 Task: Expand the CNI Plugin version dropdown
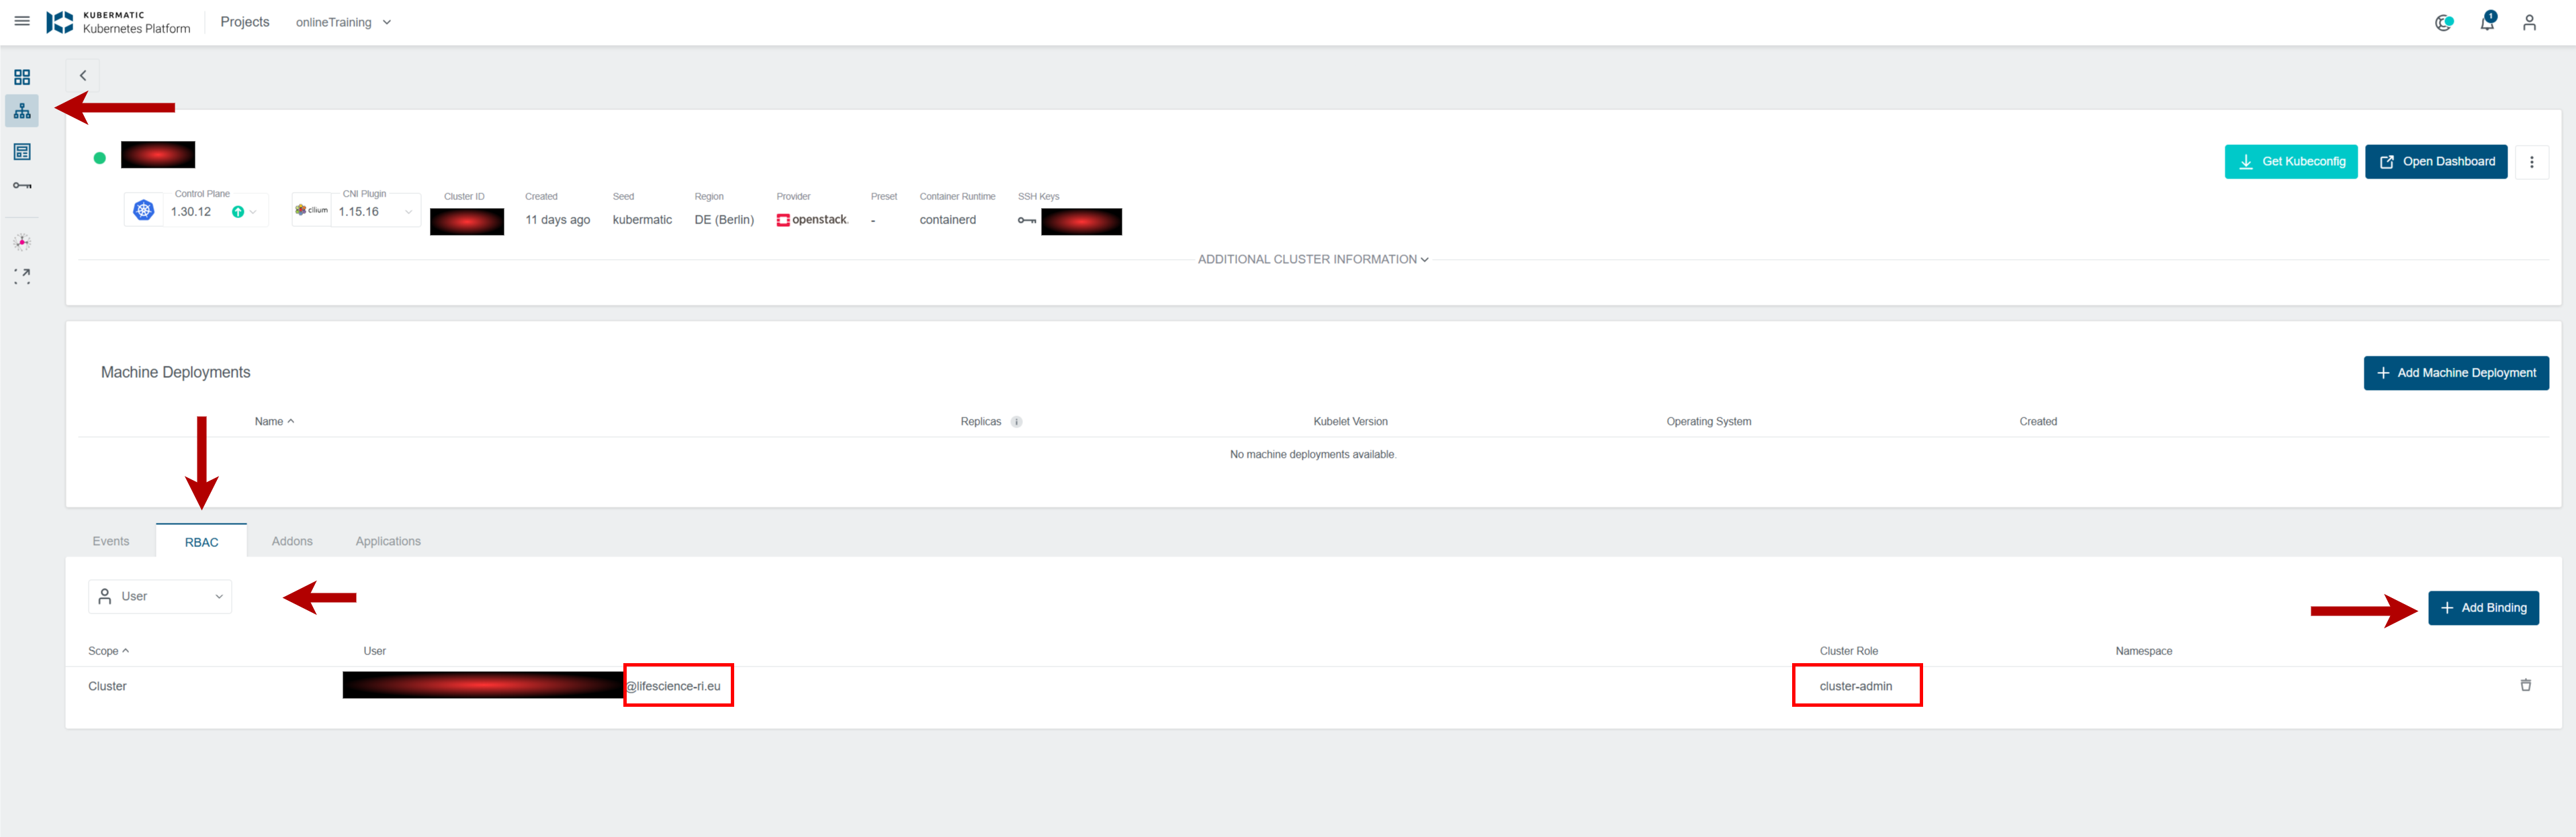408,211
